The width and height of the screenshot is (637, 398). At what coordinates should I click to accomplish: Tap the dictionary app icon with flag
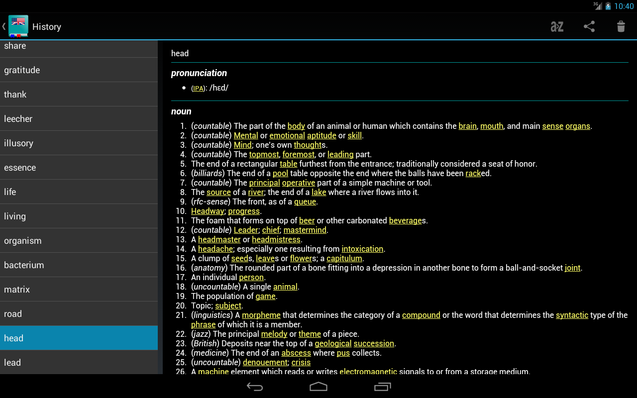[18, 26]
